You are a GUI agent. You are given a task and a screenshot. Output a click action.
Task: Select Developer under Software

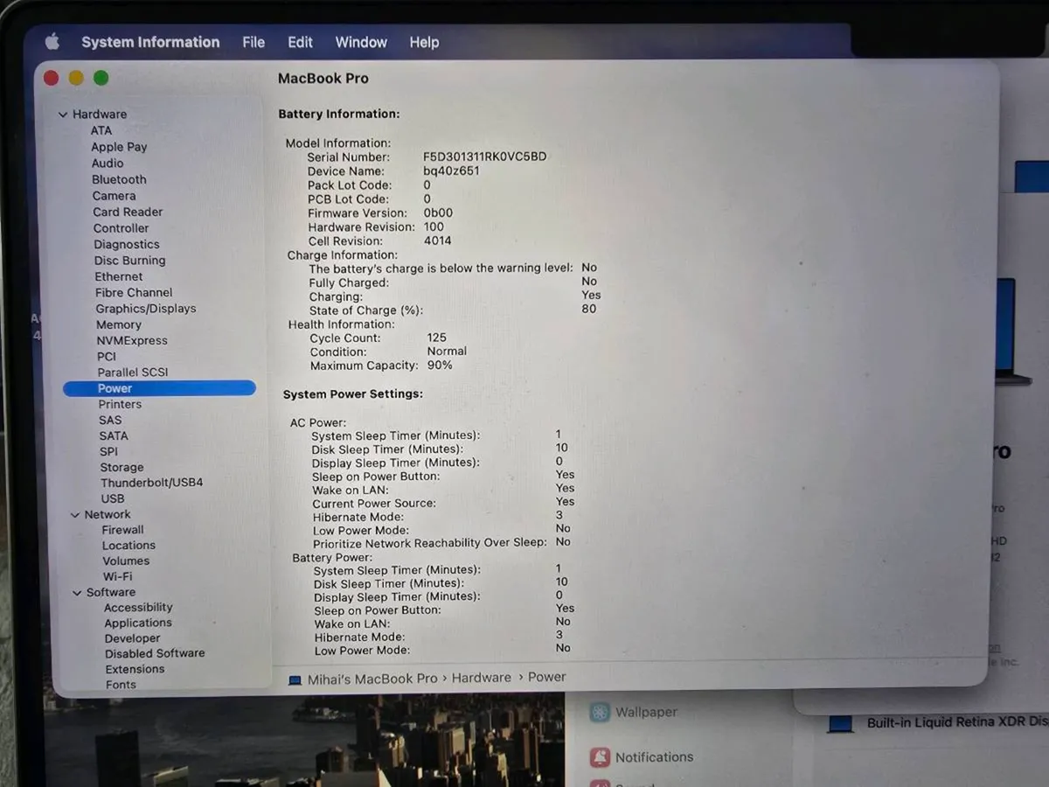pyautogui.click(x=133, y=639)
